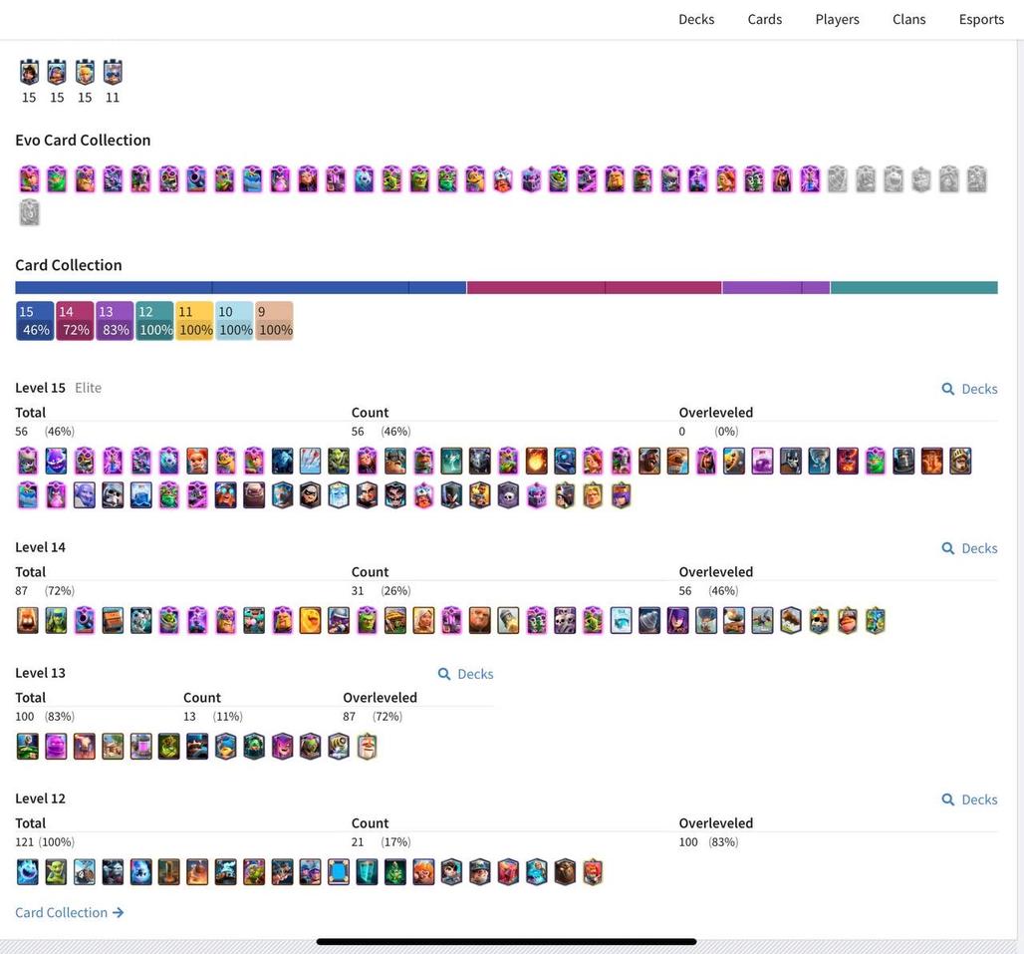Click the masked Bandit card in Level 15

(x=310, y=495)
